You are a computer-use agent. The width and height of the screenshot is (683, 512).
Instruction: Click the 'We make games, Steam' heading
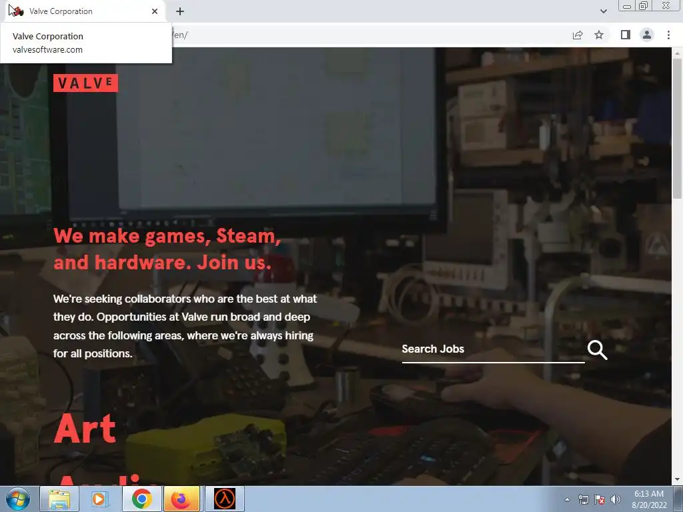click(167, 249)
